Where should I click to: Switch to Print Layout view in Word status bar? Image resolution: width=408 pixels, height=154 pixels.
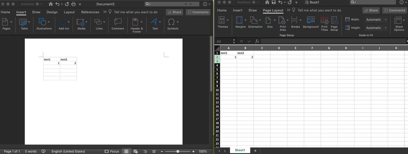(126, 151)
